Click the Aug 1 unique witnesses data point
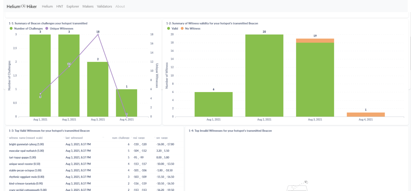 [x=40, y=94]
